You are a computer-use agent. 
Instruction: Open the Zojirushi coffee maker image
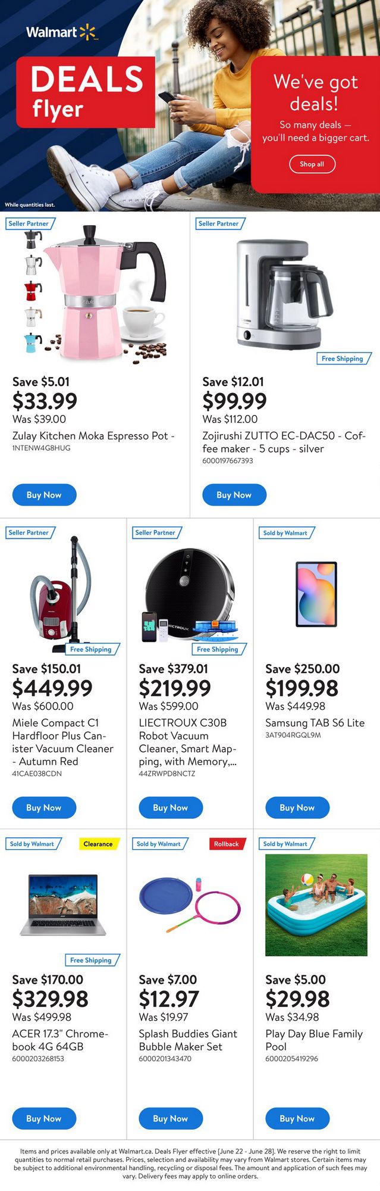pos(284,294)
